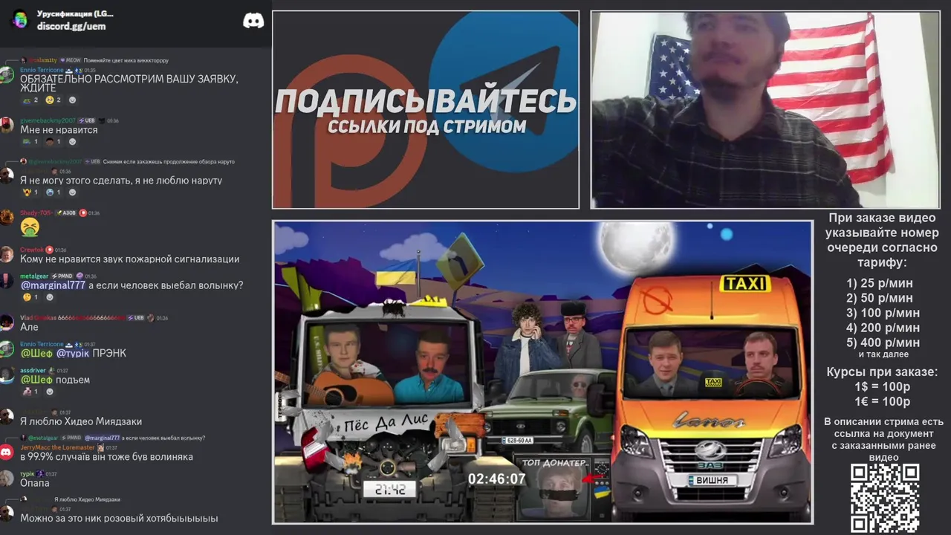Toggle the thinking emoji reaction under metalgear's message
Screen dimensions: 951x535
tap(30, 297)
